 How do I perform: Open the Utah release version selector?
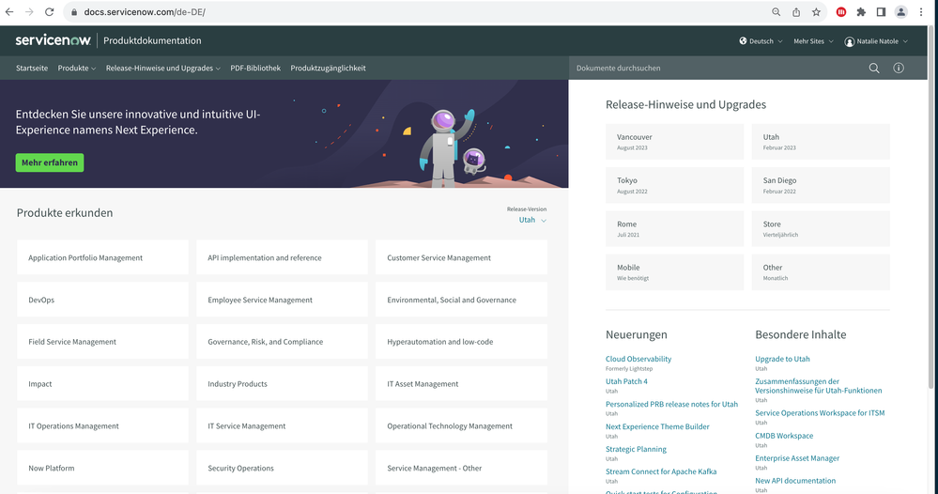[531, 220]
